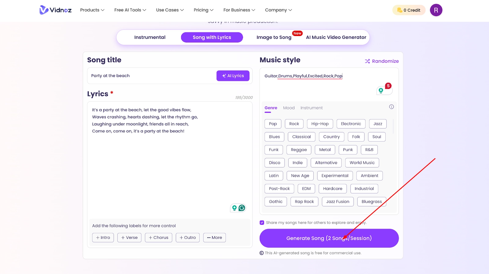Click into the Song title input field
This screenshot has height=274, width=489.
point(152,76)
